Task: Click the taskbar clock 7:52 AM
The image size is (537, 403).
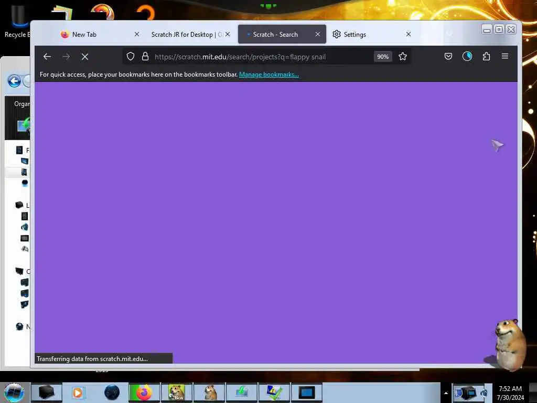Action: point(510,393)
